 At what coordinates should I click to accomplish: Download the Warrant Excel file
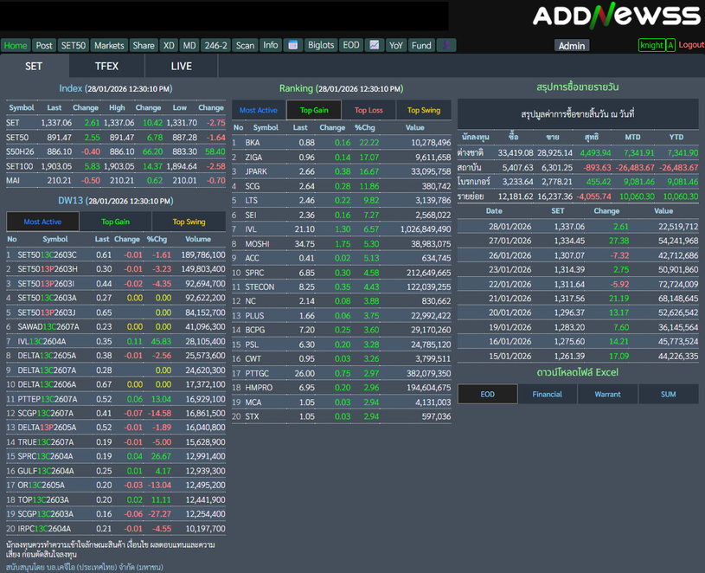(x=607, y=394)
